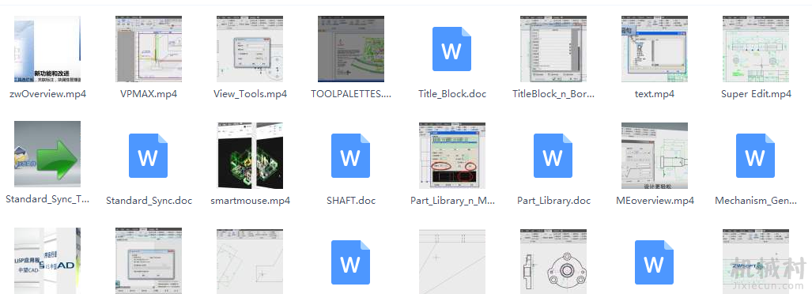
Task: Click the flange drawing thumbnail below Part_Library_n_M
Action: coord(553,262)
